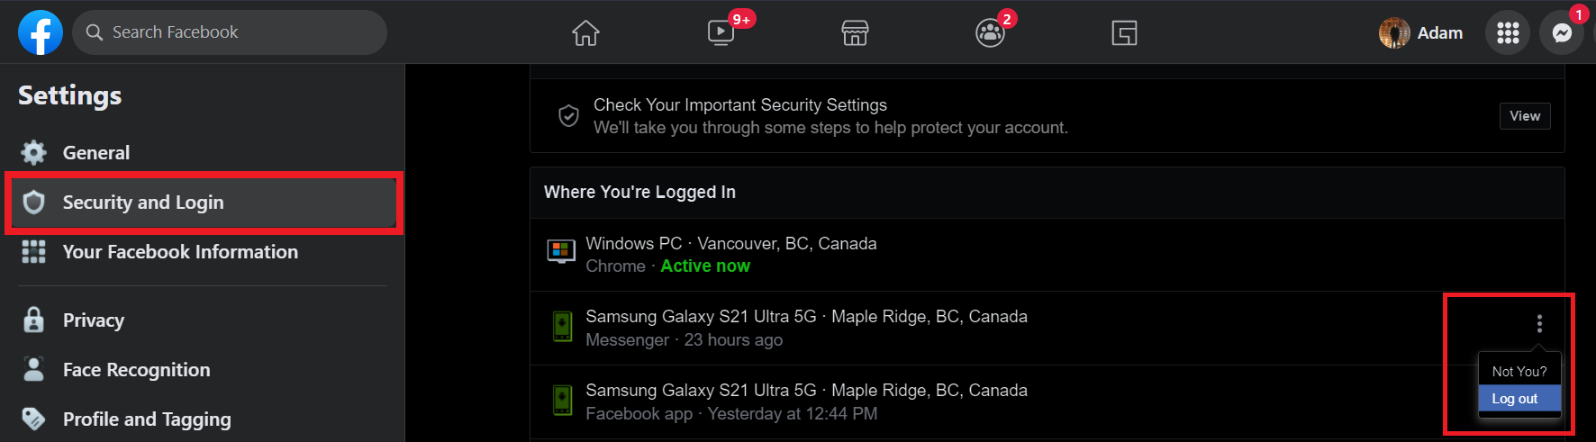Open the Home feed icon
This screenshot has height=442, width=1596.
pyautogui.click(x=585, y=33)
